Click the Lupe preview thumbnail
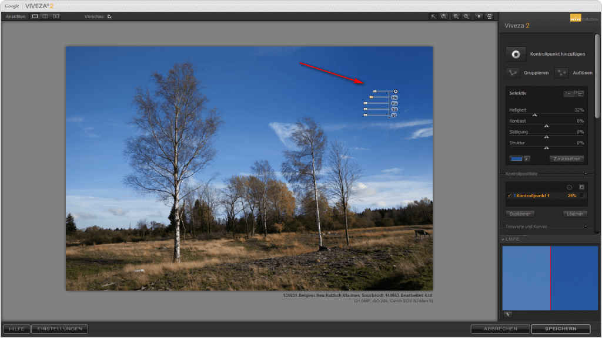This screenshot has width=602, height=338. [x=550, y=278]
